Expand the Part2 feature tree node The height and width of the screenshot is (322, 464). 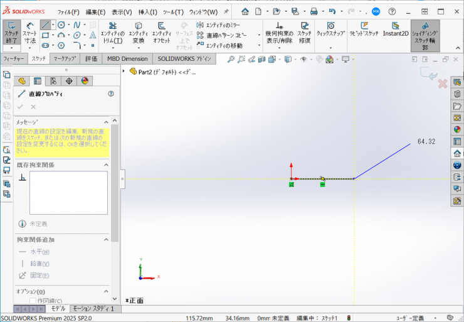click(124, 72)
